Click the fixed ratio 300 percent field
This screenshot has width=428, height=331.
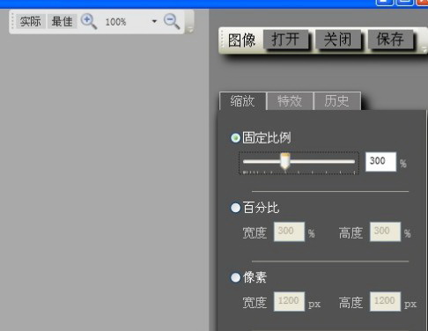(x=380, y=161)
